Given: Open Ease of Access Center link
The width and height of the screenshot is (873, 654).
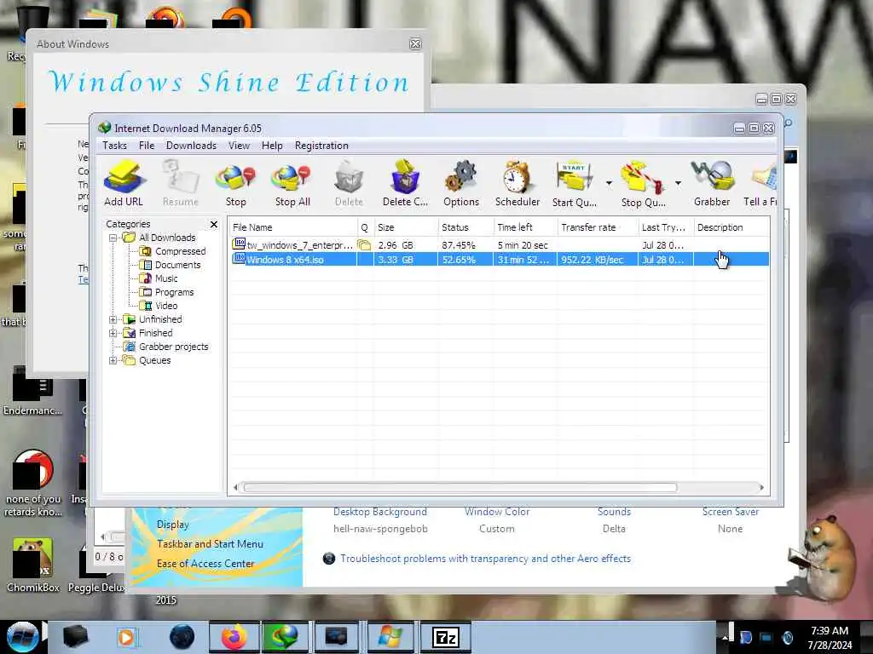Looking at the screenshot, I should 205,564.
